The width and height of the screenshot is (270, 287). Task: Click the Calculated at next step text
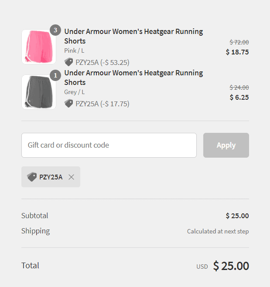tap(218, 231)
